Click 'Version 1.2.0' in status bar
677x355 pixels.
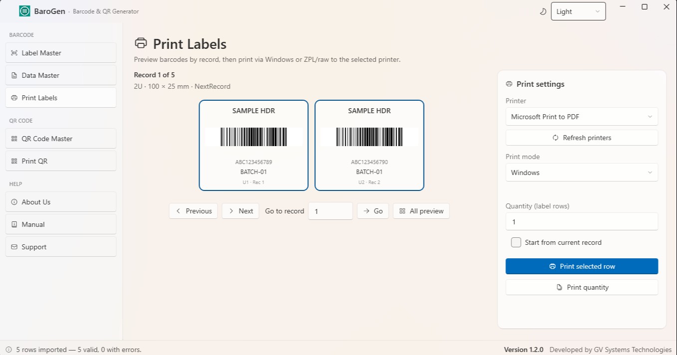(x=523, y=350)
